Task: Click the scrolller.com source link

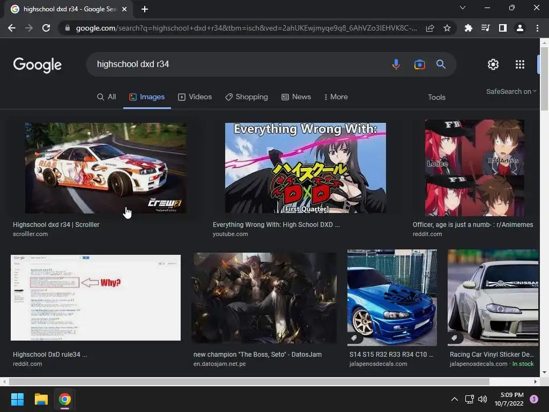Action: coord(30,234)
